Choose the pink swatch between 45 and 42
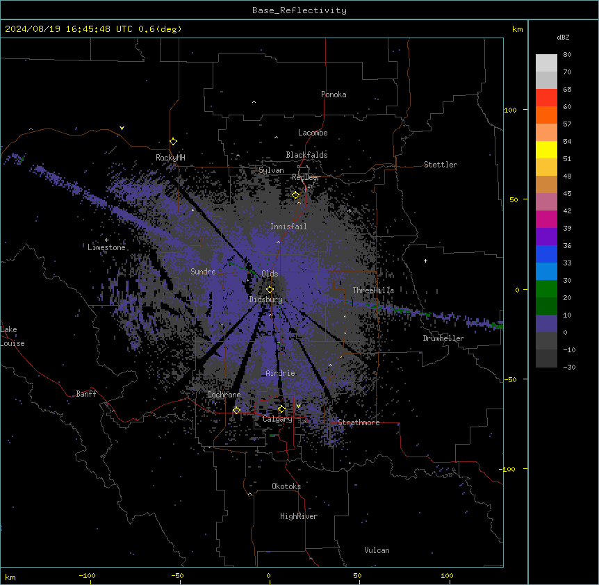 [546, 201]
